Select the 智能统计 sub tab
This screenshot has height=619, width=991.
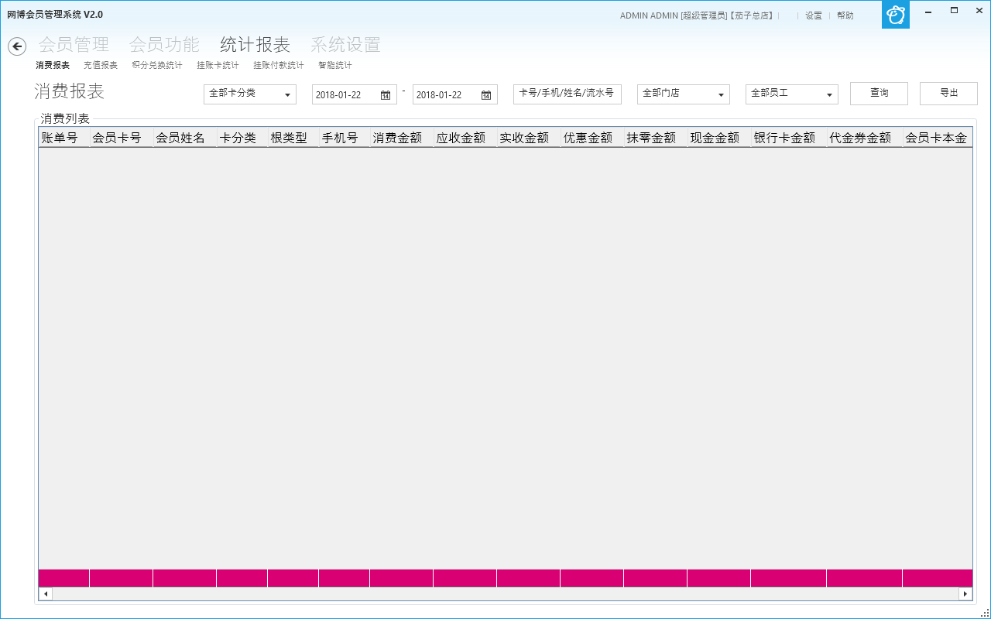[334, 66]
